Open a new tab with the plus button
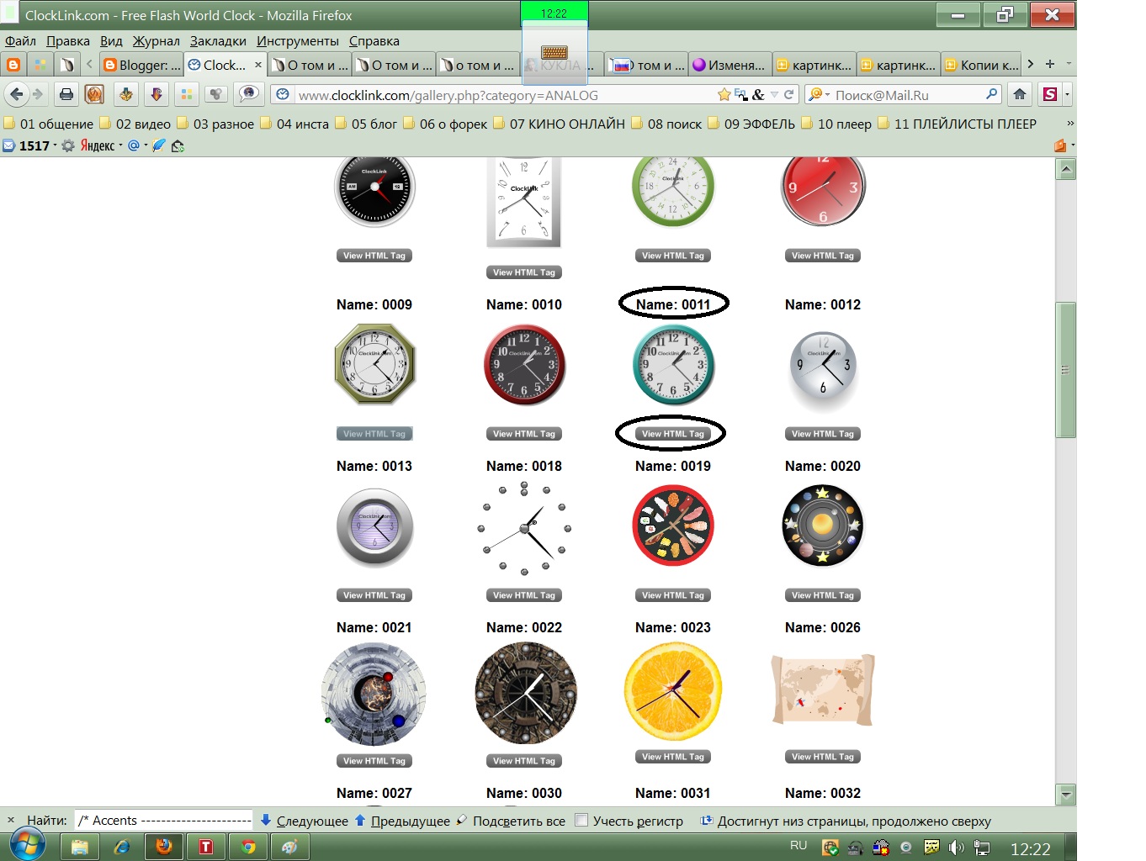Image resolution: width=1146 pixels, height=861 pixels. pyautogui.click(x=1050, y=64)
